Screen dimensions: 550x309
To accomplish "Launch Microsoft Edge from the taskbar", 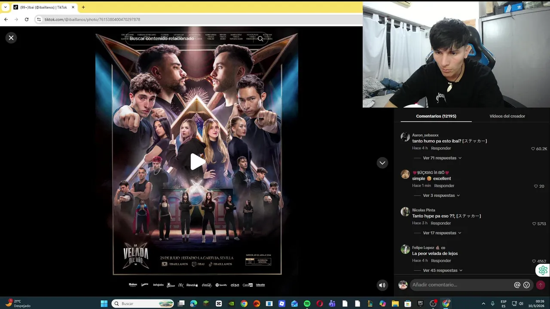I will click(x=194, y=303).
